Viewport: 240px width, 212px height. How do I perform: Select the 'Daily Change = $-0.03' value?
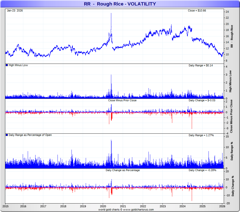pos(202,100)
